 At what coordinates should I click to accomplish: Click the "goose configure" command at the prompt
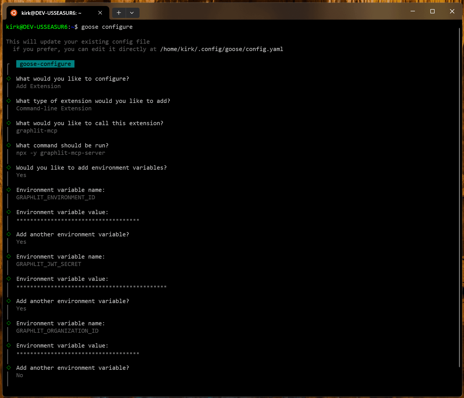coord(107,27)
